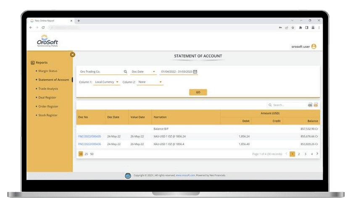
Task: Collapse the sidebar with the X icon
Action: [72, 55]
